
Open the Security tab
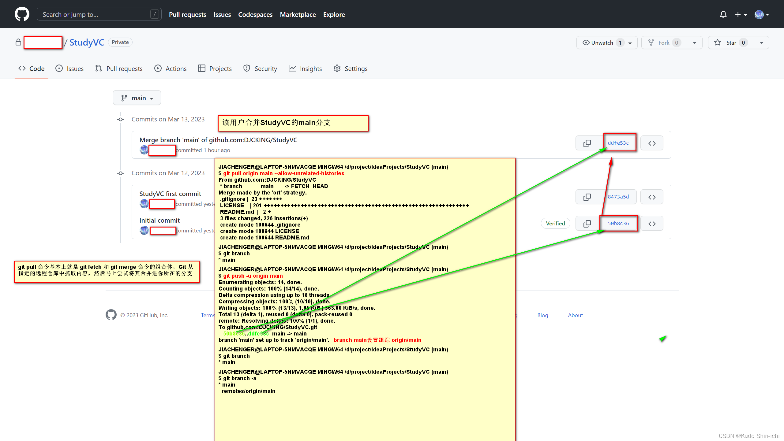point(260,69)
